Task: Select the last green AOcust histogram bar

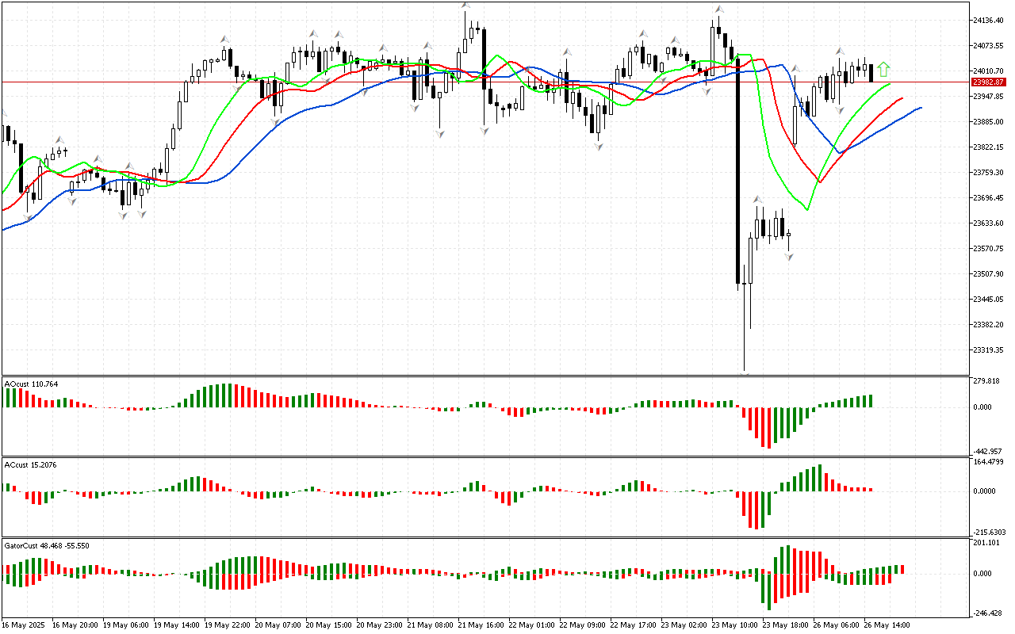Action: pyautogui.click(x=871, y=401)
